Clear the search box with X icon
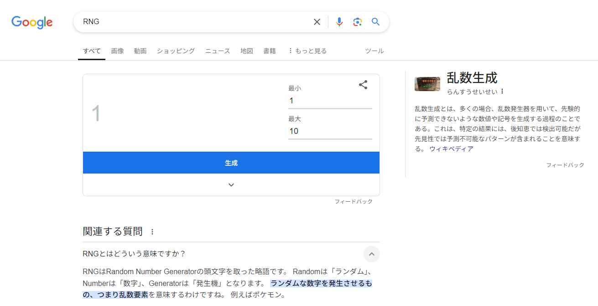This screenshot has height=306, width=598. pos(317,22)
